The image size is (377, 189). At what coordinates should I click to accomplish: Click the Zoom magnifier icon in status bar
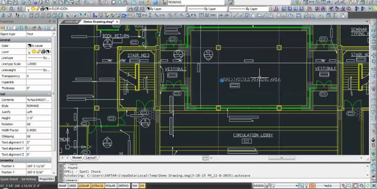(349, 185)
